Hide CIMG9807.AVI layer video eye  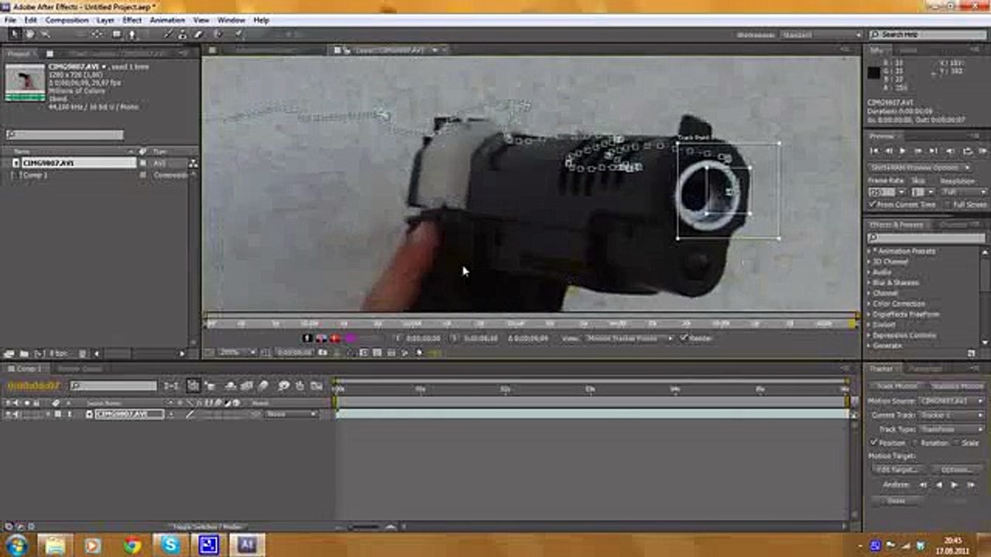[8, 414]
